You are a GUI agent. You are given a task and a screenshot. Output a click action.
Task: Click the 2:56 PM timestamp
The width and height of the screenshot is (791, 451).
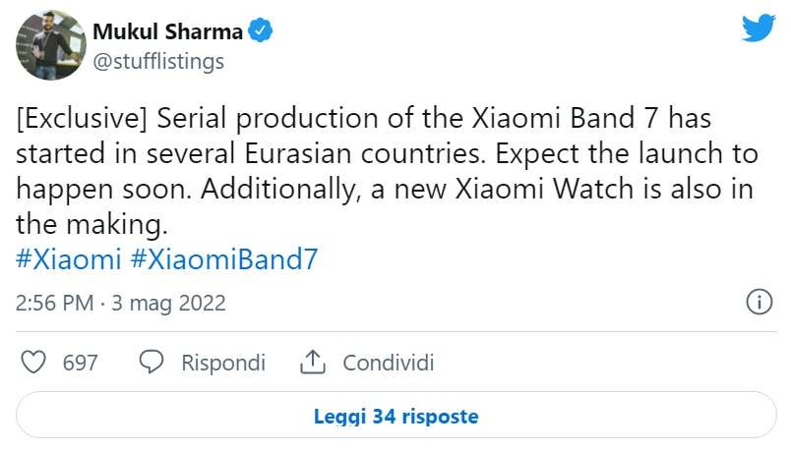57,304
